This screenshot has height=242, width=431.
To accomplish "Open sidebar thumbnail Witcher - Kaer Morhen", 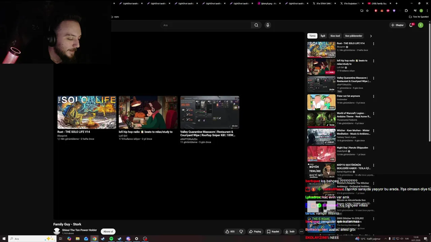I will 321,136.
